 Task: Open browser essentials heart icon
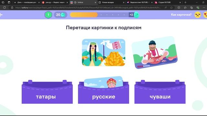(198, 8)
